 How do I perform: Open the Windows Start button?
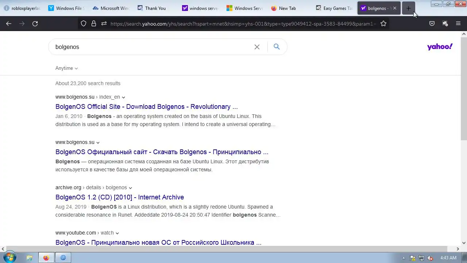[x=9, y=257]
